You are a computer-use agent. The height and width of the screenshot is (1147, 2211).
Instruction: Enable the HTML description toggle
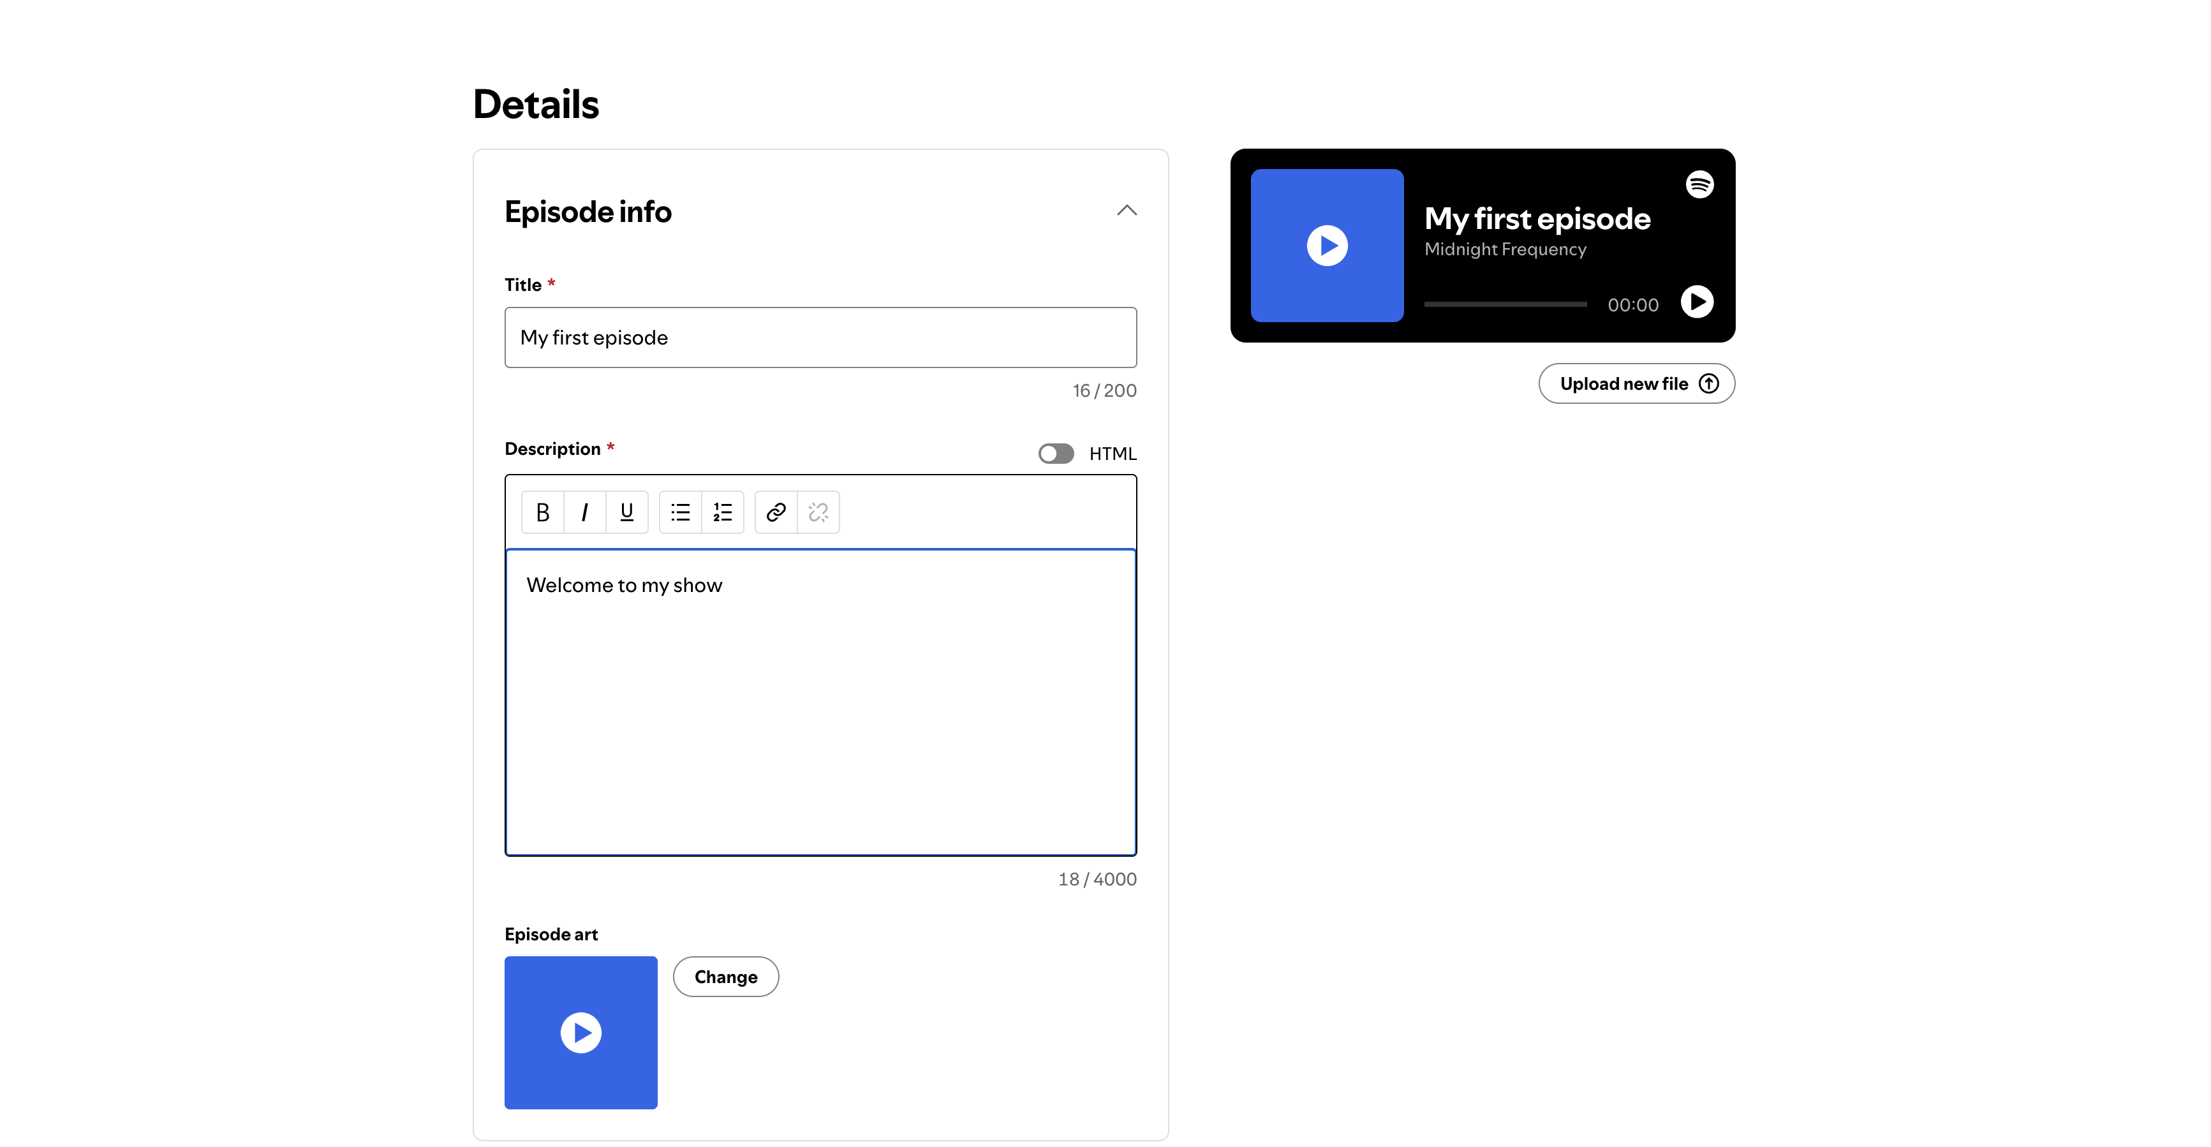pyautogui.click(x=1056, y=454)
